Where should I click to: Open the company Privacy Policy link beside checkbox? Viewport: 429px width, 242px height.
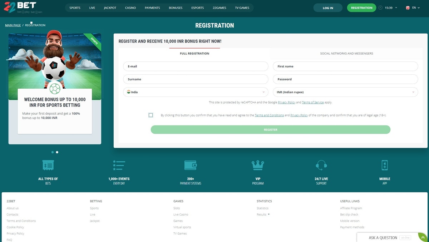pos(299,115)
